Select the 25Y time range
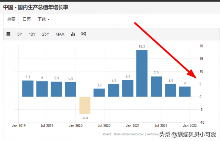The width and height of the screenshot is (220, 141). (x=45, y=34)
